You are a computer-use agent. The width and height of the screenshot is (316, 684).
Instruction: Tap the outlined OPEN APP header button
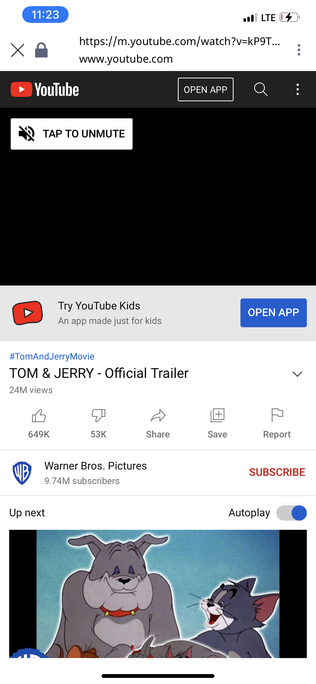206,90
